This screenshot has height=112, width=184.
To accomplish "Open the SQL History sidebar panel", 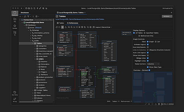I will (15, 93).
